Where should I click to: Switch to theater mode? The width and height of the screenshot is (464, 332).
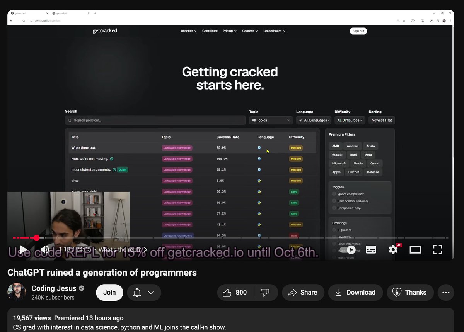click(x=415, y=249)
